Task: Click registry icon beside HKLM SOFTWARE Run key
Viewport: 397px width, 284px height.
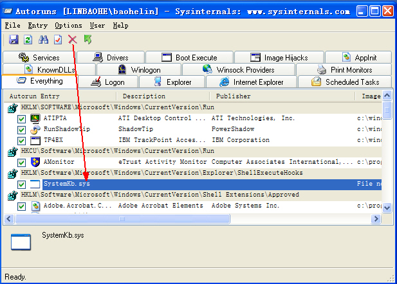Action: [12, 108]
